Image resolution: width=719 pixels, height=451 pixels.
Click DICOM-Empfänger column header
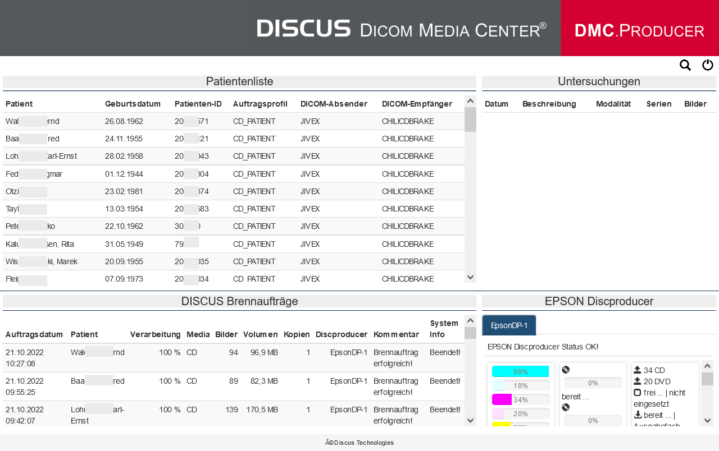point(417,104)
